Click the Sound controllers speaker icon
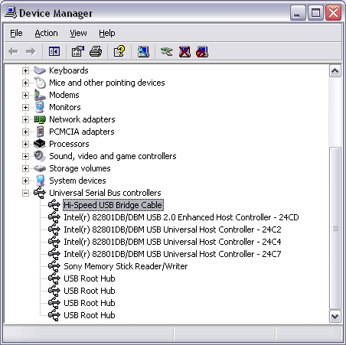 [x=40, y=156]
